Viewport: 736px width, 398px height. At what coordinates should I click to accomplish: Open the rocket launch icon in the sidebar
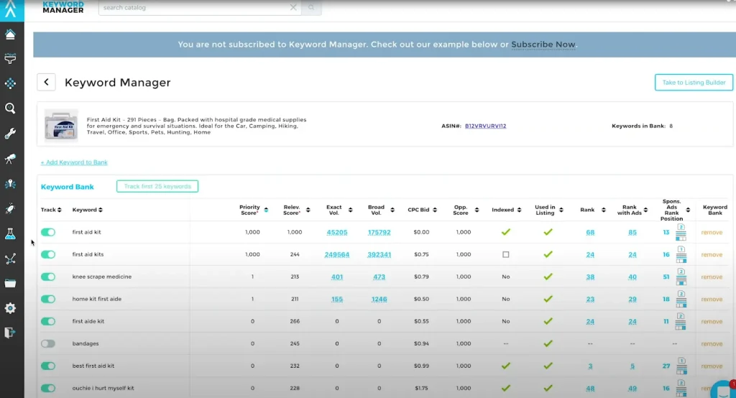(x=10, y=209)
